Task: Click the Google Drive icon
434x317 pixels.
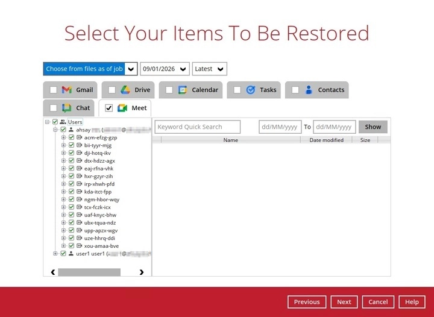Action: tap(125, 90)
